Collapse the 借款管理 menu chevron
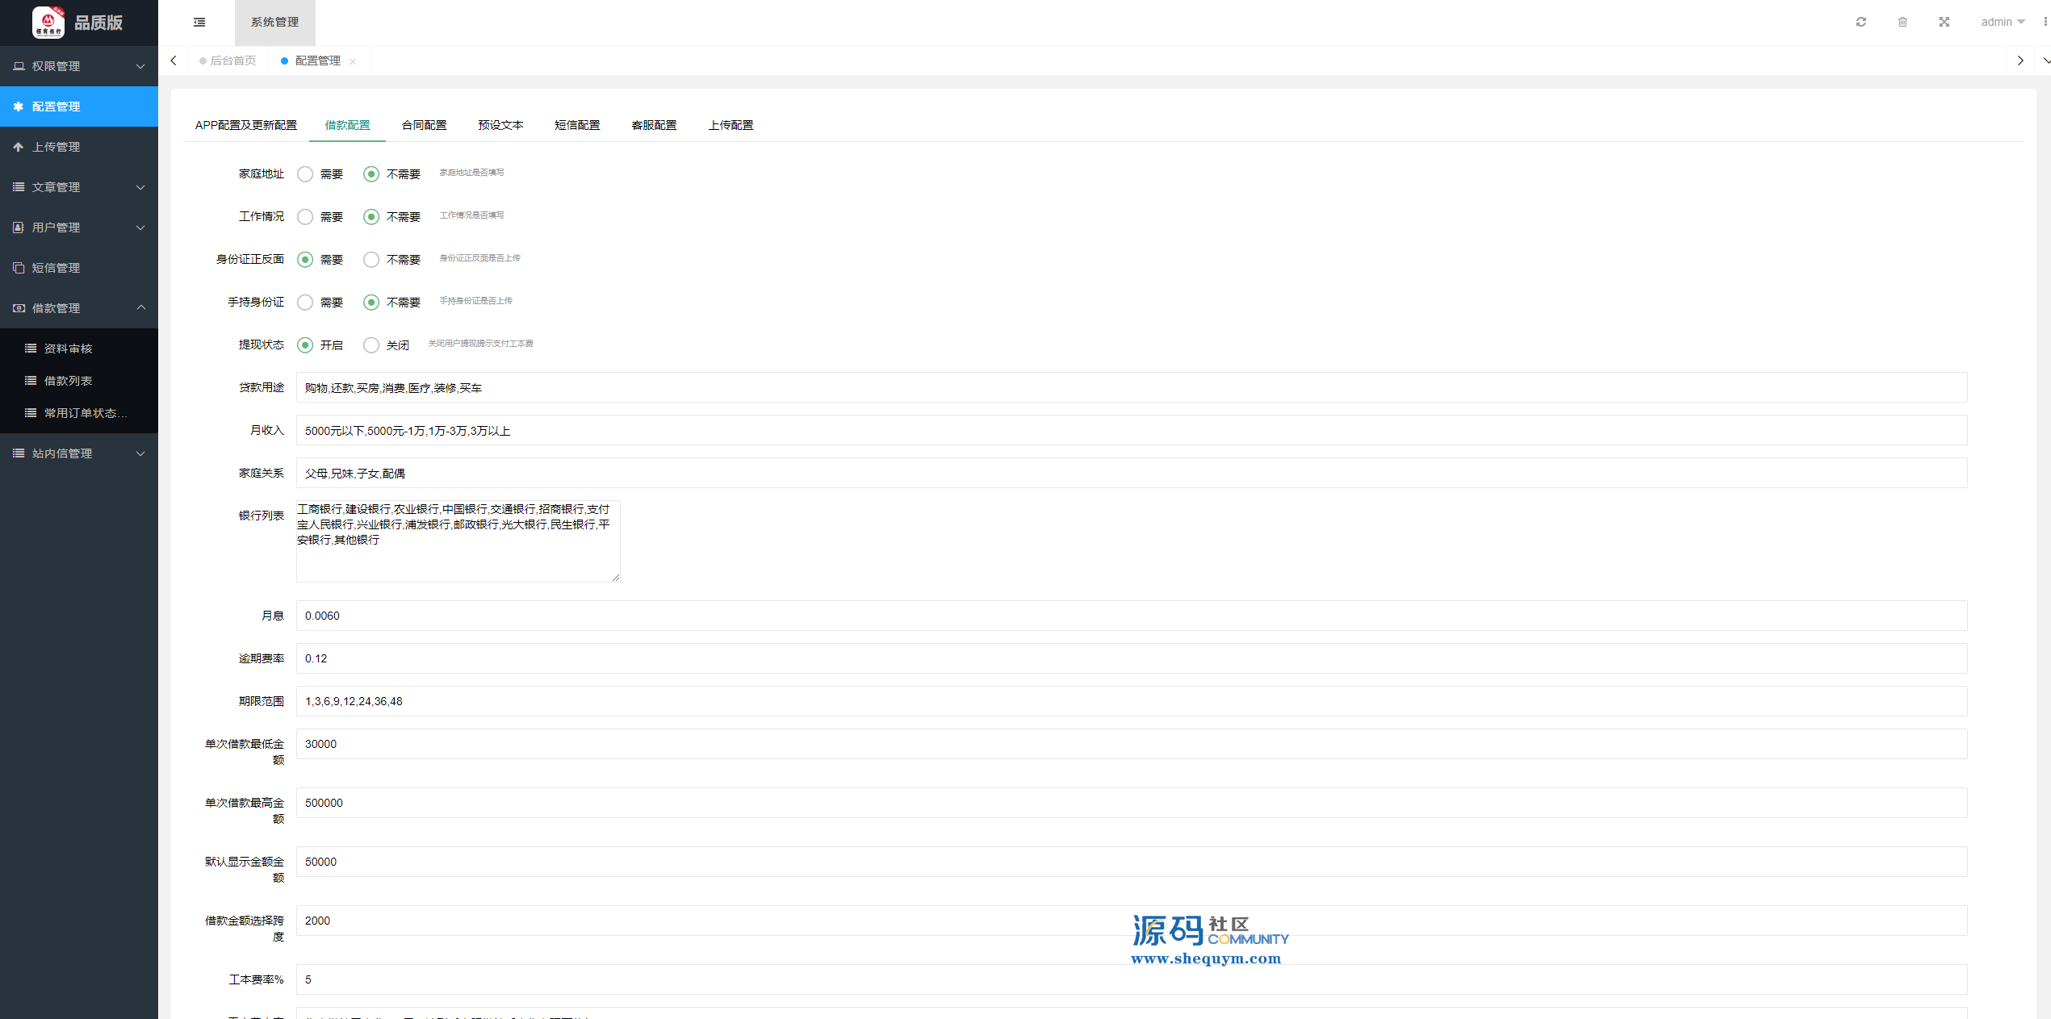Image resolution: width=2051 pixels, height=1019 pixels. click(x=140, y=307)
